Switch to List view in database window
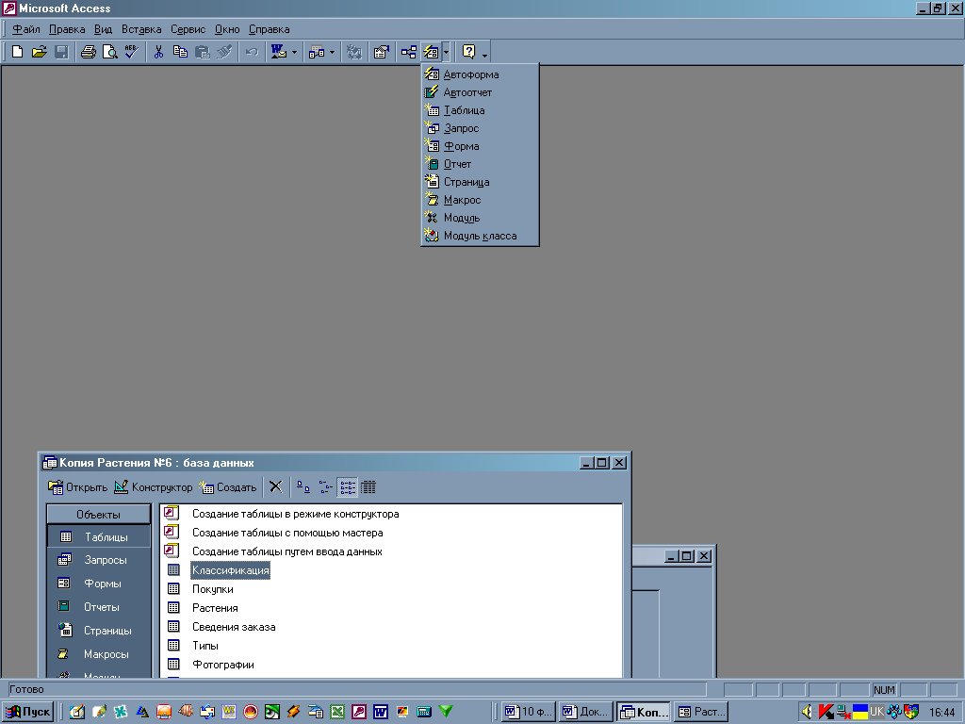 (x=348, y=487)
